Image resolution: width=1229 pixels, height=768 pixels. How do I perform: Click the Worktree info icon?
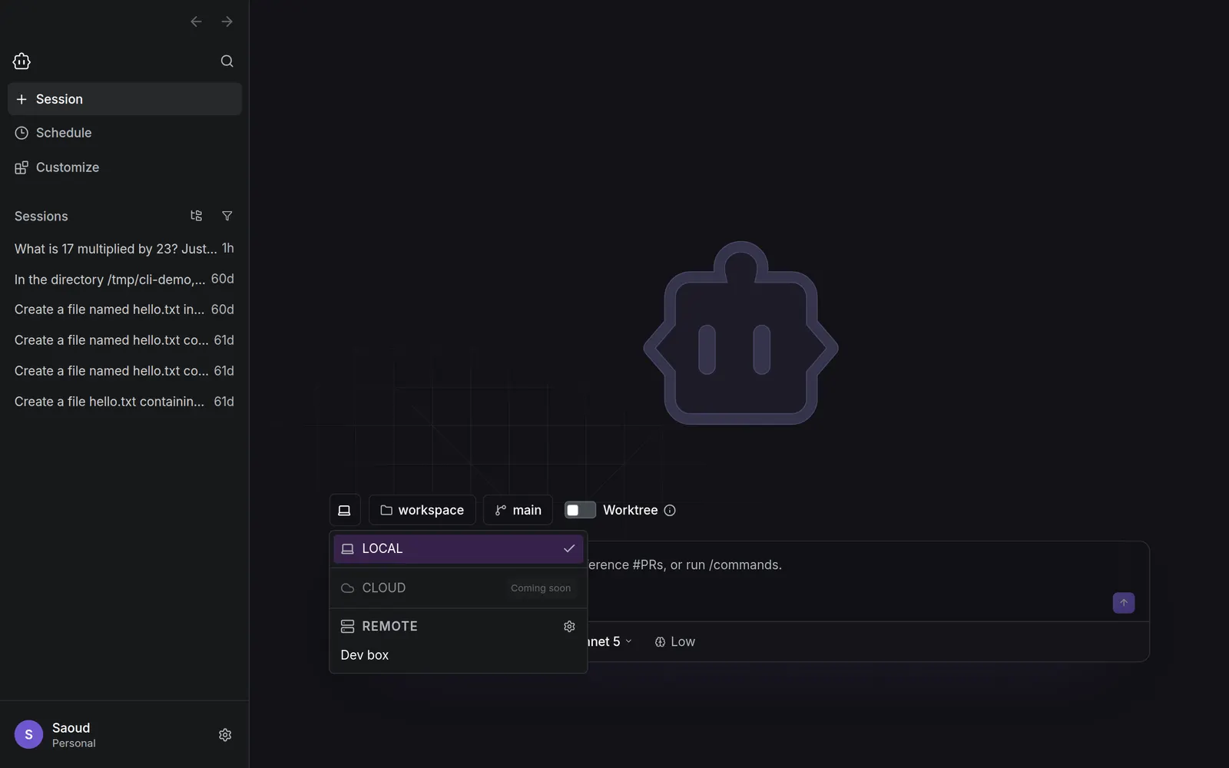click(670, 510)
